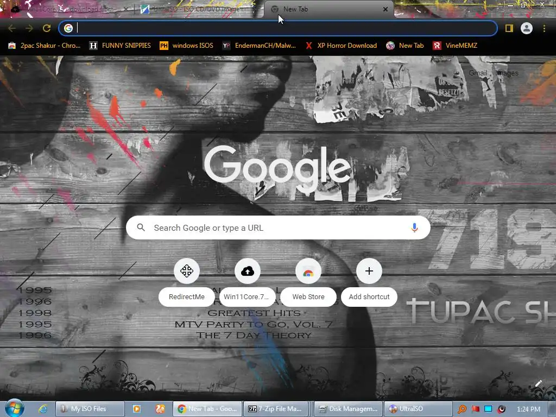This screenshot has height=417, width=556.
Task: Open FUNNY SNIPPIES bookmark
Action: [120, 46]
